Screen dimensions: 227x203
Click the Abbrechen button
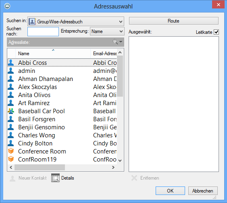click(203, 191)
